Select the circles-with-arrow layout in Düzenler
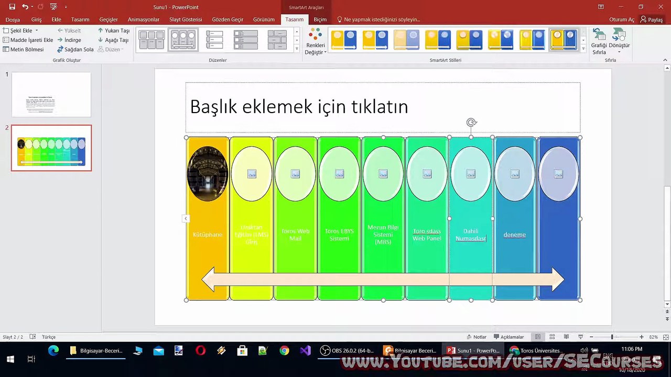 point(183,40)
